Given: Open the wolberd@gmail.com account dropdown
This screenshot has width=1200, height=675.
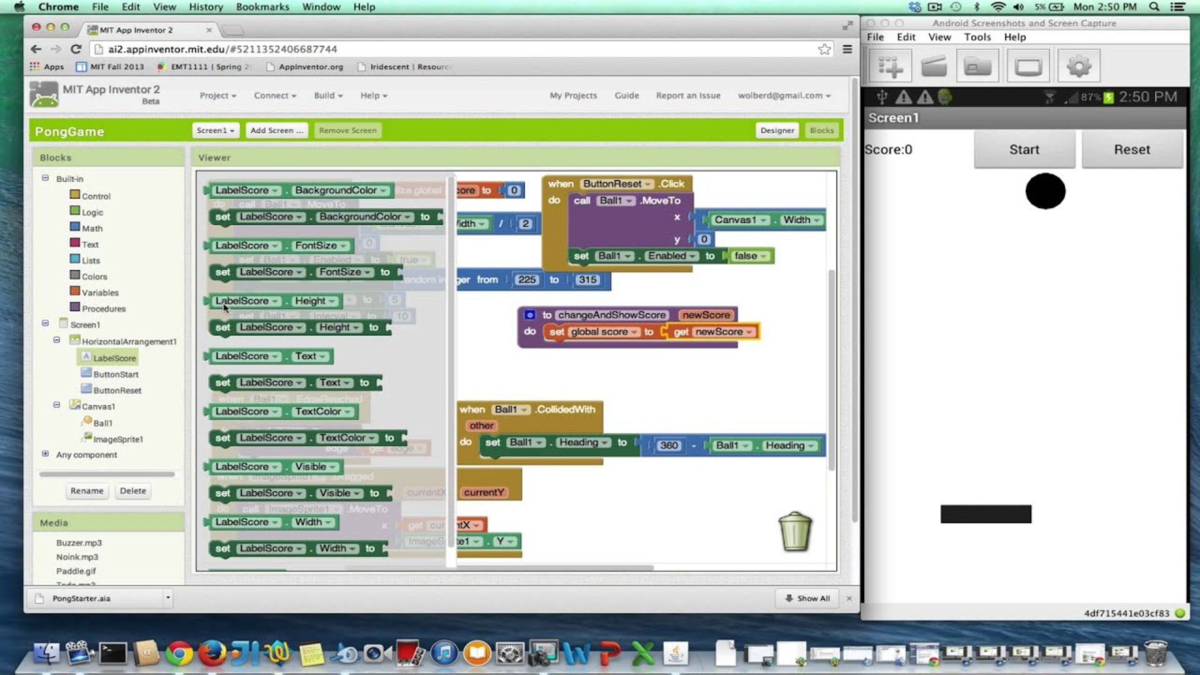Looking at the screenshot, I should tap(784, 96).
